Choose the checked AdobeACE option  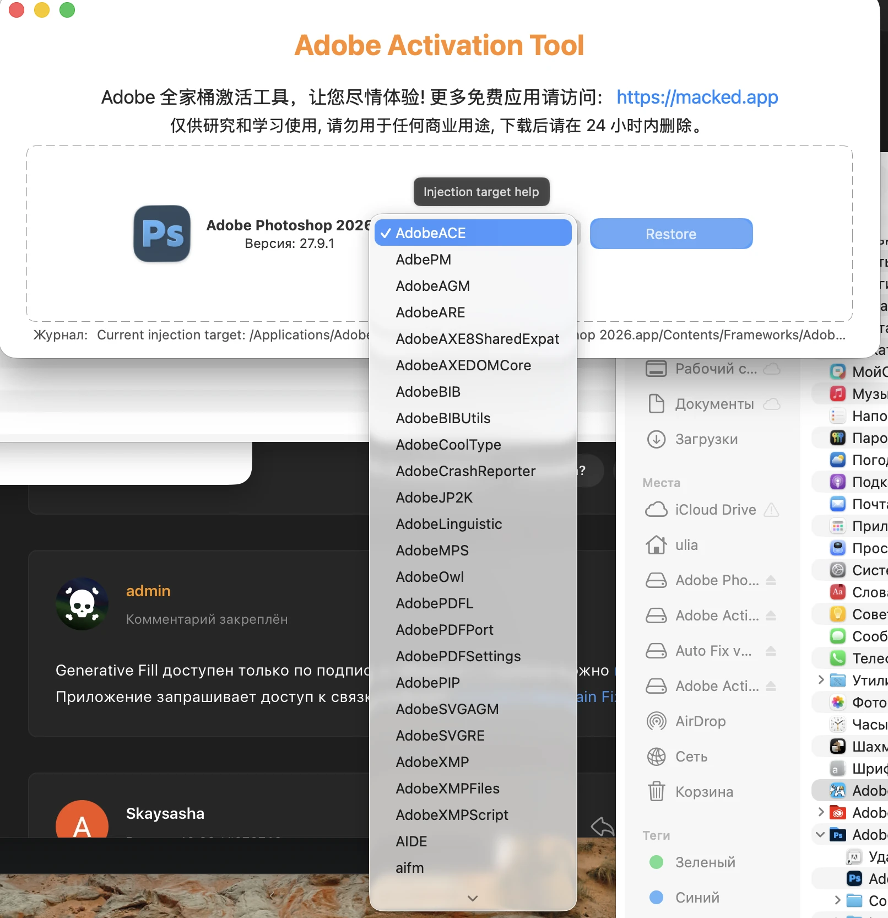[x=473, y=233]
